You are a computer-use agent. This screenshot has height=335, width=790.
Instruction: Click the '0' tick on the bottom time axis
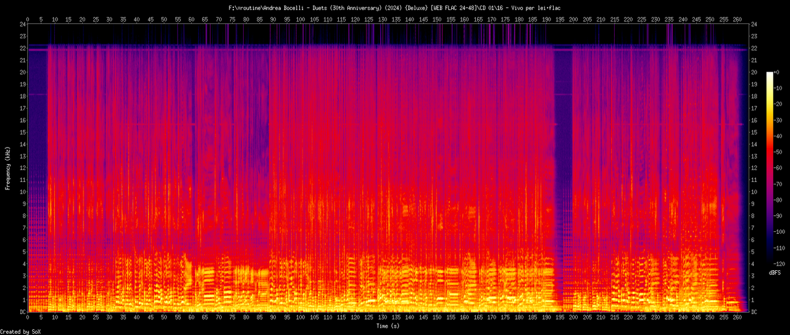28,318
